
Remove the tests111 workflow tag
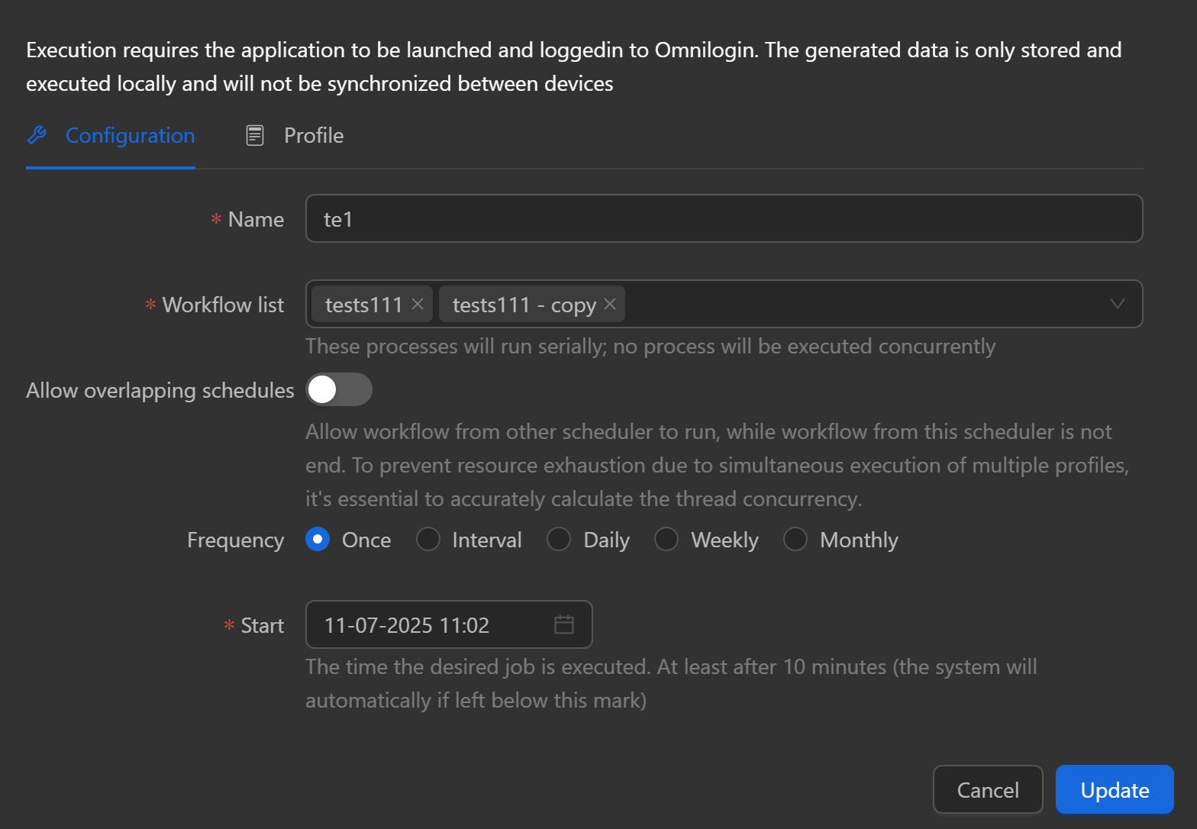[418, 304]
